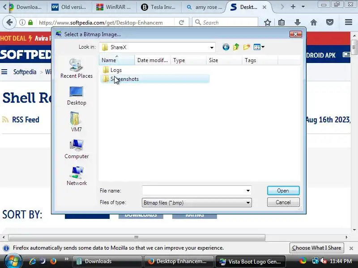Open Softpedia breadcrumb link

click(x=25, y=72)
